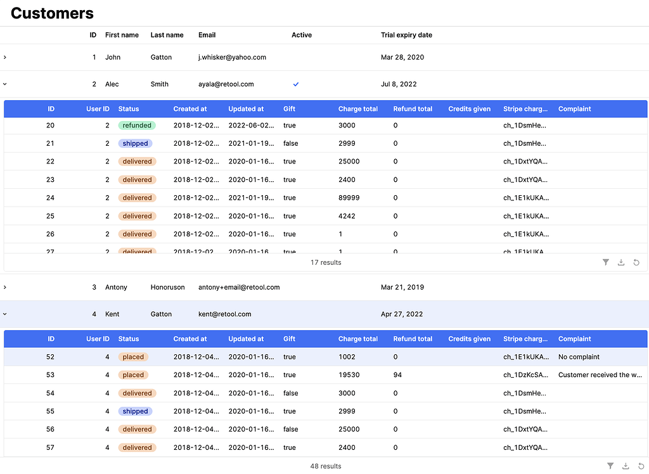This screenshot has width=649, height=474.
Task: Click the Trial expiry date column header
Action: point(406,35)
